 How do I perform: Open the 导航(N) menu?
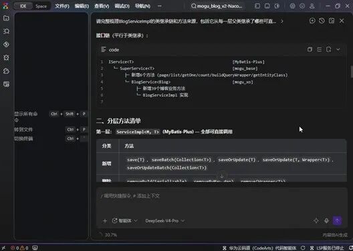pos(142,6)
